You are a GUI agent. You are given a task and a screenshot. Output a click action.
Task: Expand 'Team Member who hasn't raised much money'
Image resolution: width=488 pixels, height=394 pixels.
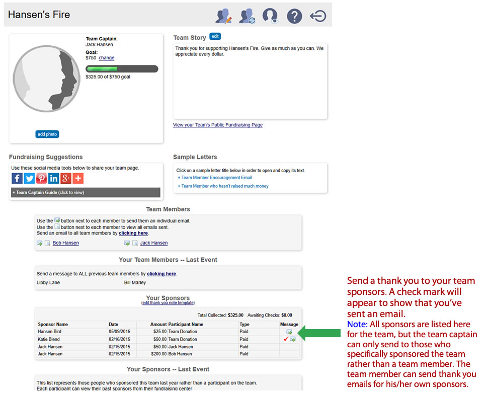coord(223,186)
